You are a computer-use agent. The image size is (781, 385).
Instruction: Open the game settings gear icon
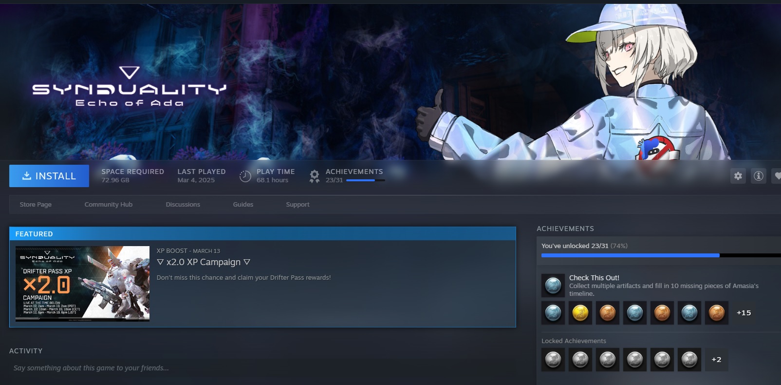coord(738,176)
